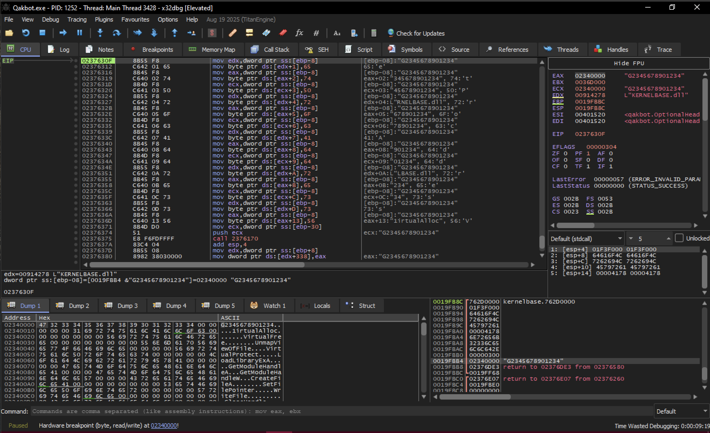Image resolution: width=710 pixels, height=433 pixels.
Task: Open a file with the folder icon
Action: coord(9,33)
